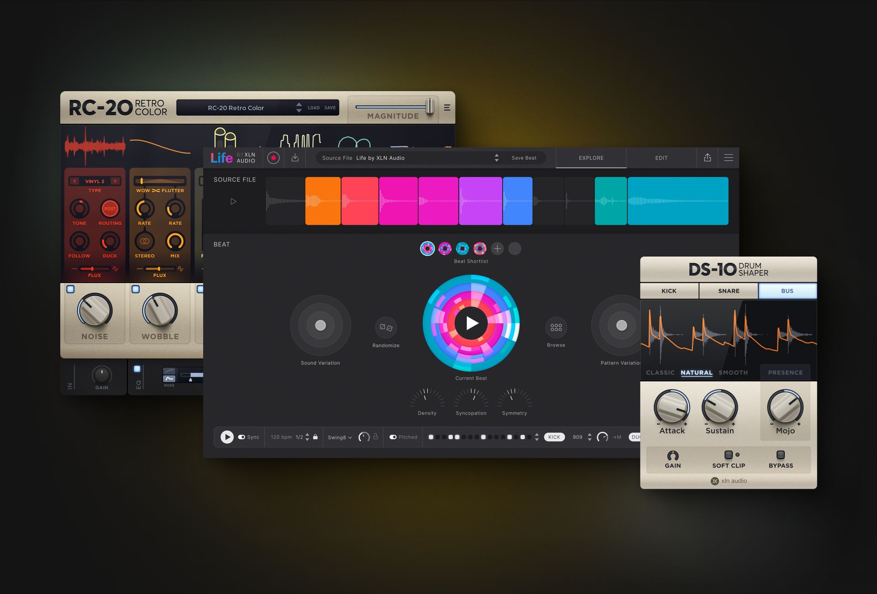Viewport: 877px width, 594px height.
Task: Click the empty gray shortlist slot
Action: point(514,248)
